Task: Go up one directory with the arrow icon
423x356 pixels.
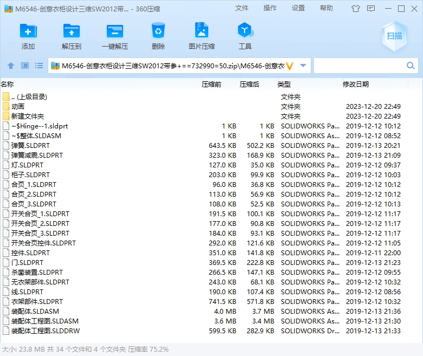Action: coord(11,66)
